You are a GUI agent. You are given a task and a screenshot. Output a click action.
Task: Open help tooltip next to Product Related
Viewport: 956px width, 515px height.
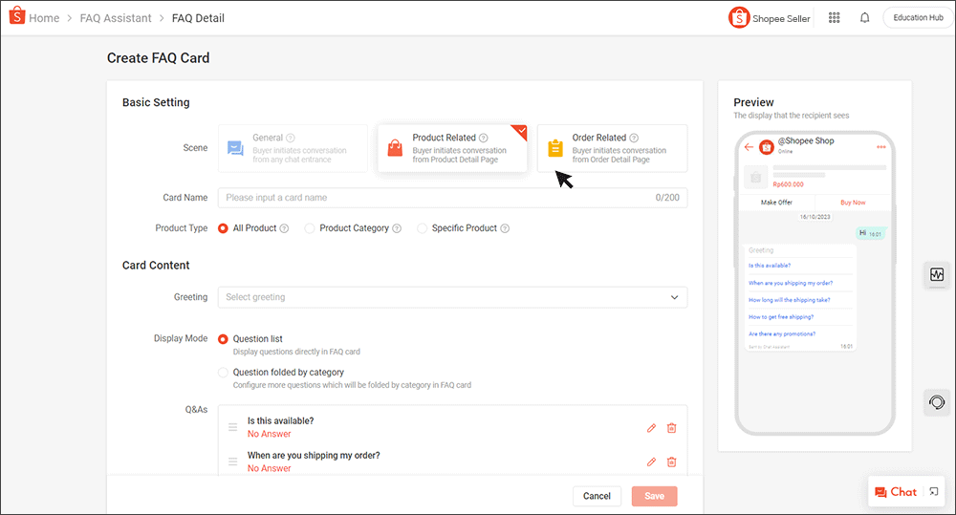click(x=484, y=138)
